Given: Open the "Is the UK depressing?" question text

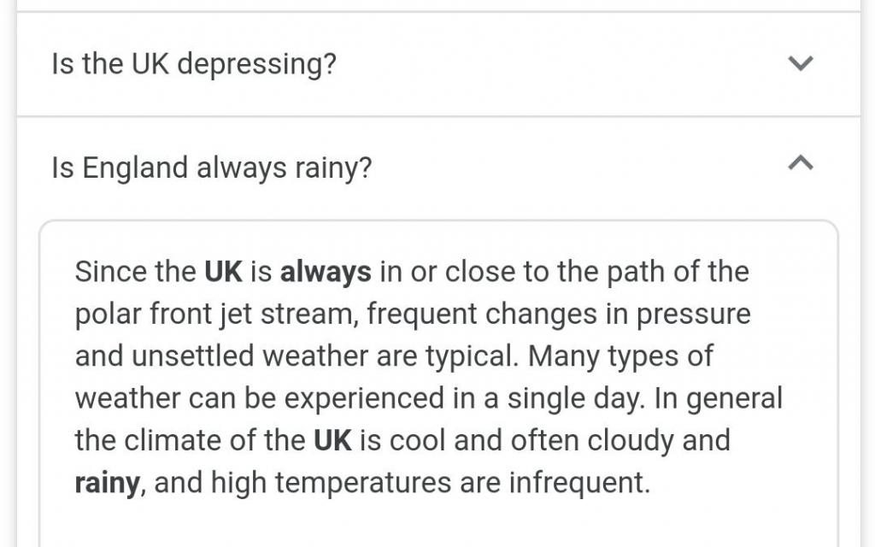Looking at the screenshot, I should (x=194, y=64).
